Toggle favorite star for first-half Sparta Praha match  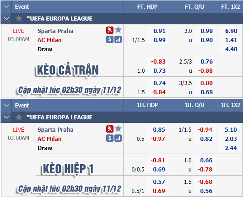click(118, 128)
